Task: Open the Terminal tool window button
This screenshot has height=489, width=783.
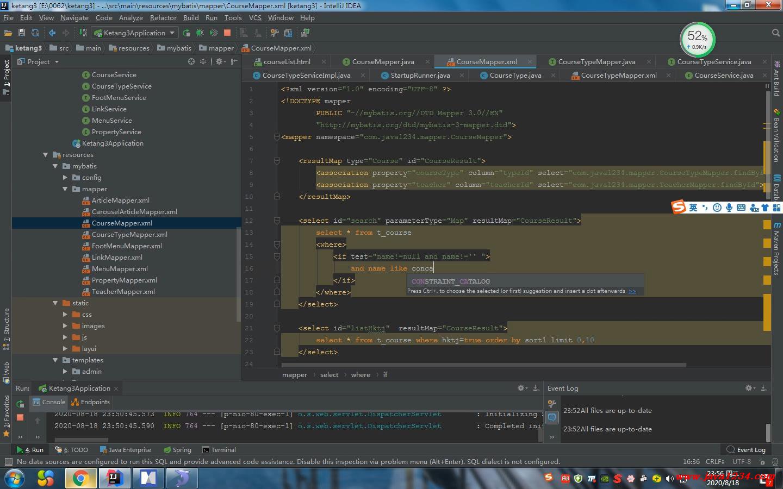Action: pos(219,450)
